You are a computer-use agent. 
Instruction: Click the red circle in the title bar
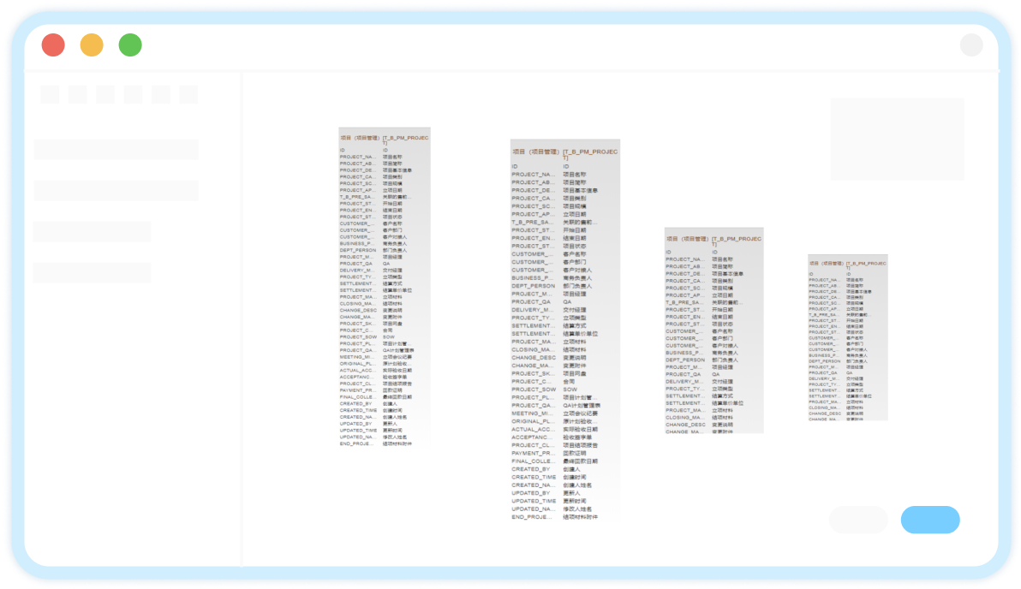pyautogui.click(x=53, y=45)
